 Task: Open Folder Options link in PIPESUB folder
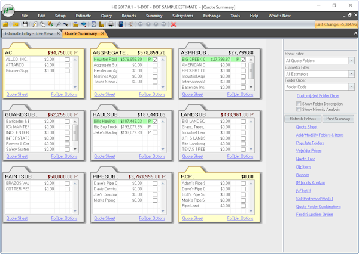pos(152,218)
